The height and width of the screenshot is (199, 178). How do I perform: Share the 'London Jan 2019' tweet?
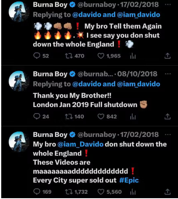click(x=167, y=116)
